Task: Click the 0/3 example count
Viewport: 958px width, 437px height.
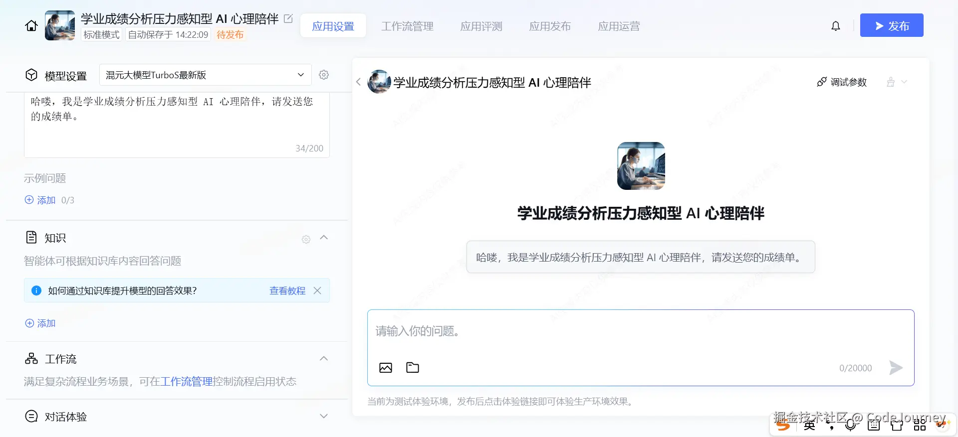Action: (x=68, y=200)
